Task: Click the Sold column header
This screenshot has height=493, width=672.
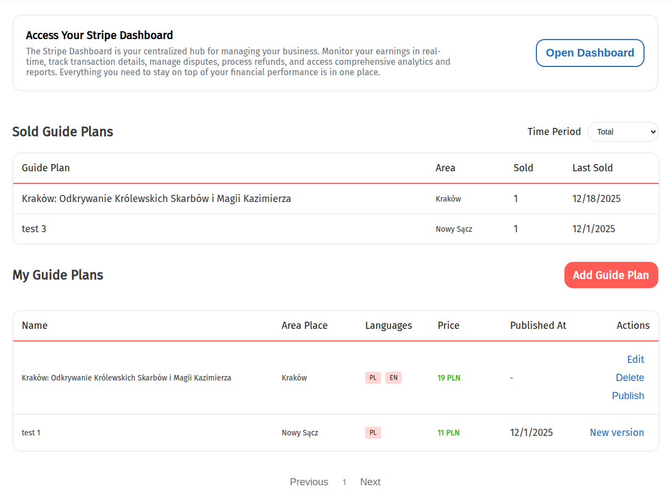Action: click(523, 168)
